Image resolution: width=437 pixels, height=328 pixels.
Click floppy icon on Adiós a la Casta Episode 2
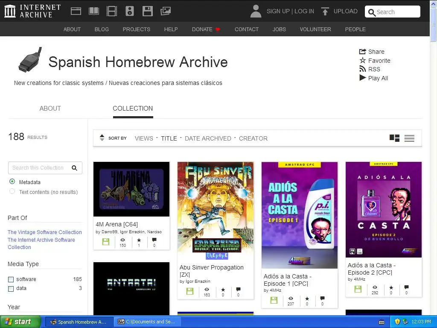click(358, 289)
